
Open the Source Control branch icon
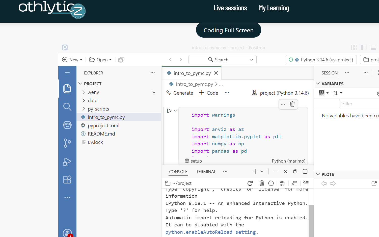click(67, 143)
